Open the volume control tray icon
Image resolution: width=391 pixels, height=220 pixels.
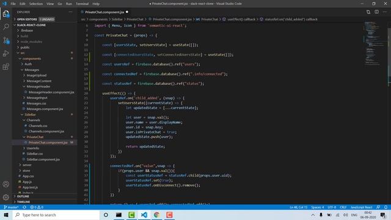coord(345,215)
